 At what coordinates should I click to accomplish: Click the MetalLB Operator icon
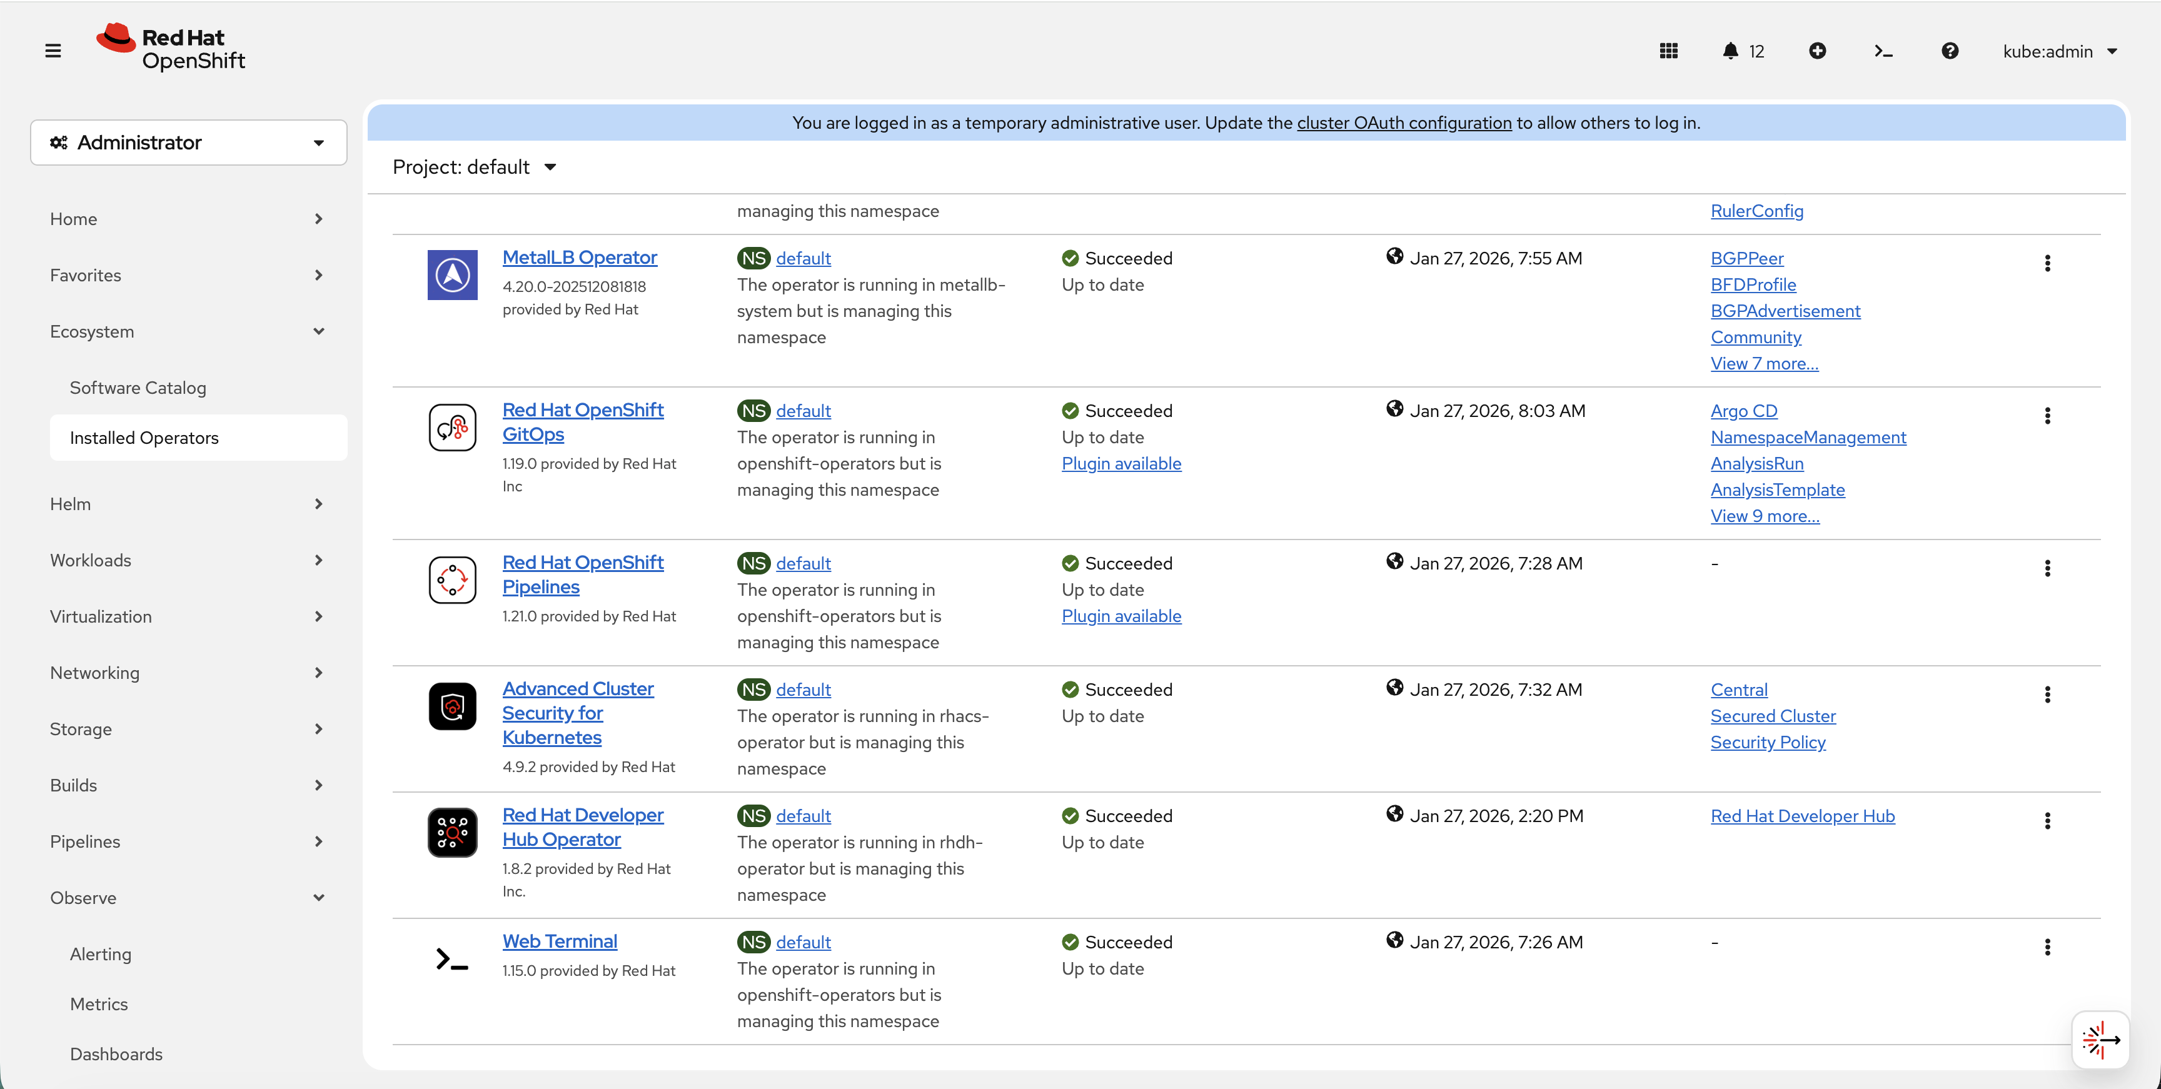click(452, 274)
